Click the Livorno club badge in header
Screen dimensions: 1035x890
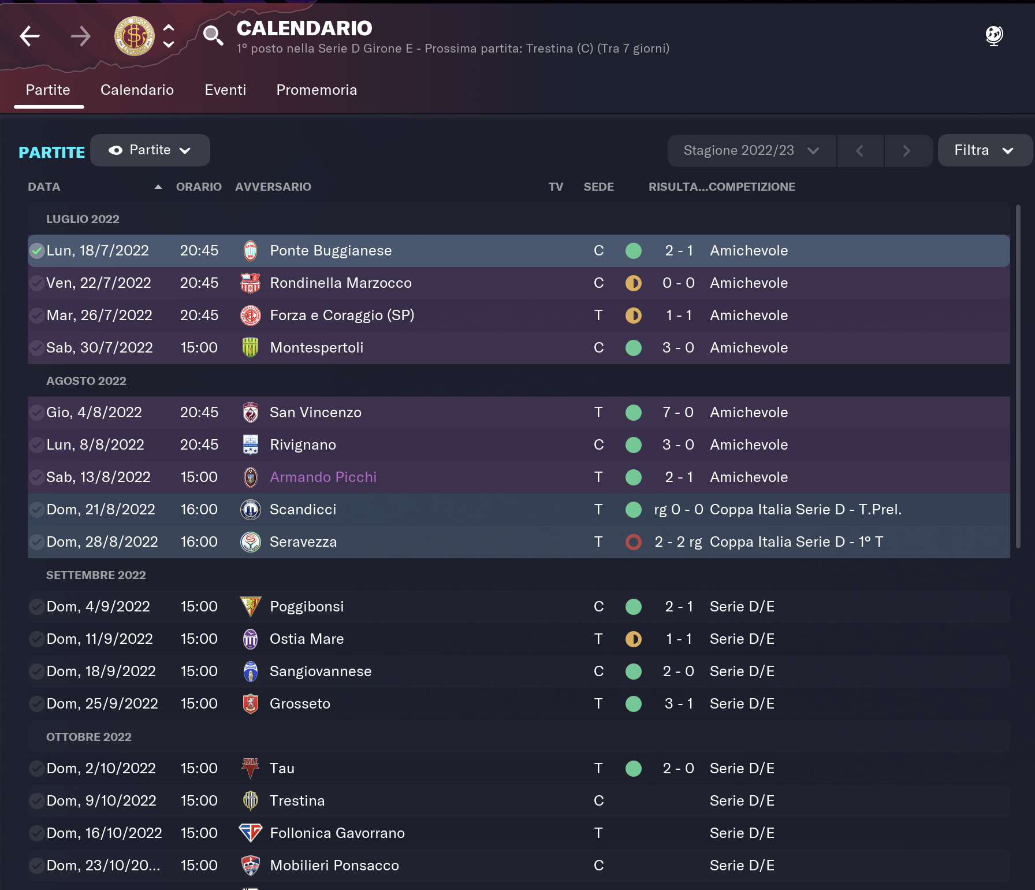tap(135, 36)
